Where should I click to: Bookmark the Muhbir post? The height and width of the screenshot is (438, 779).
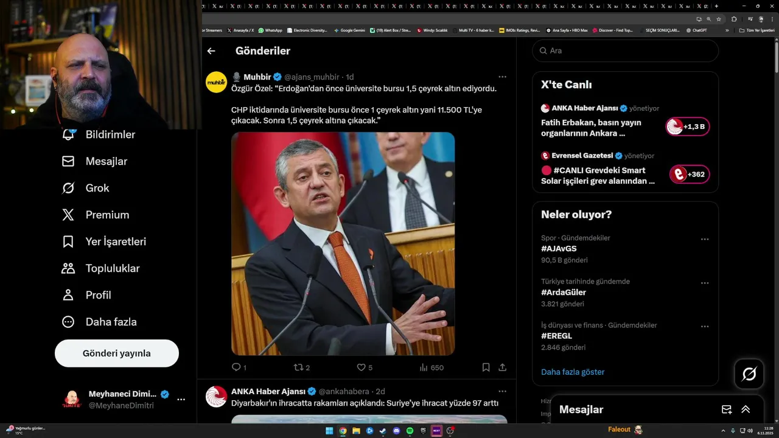tap(486, 367)
